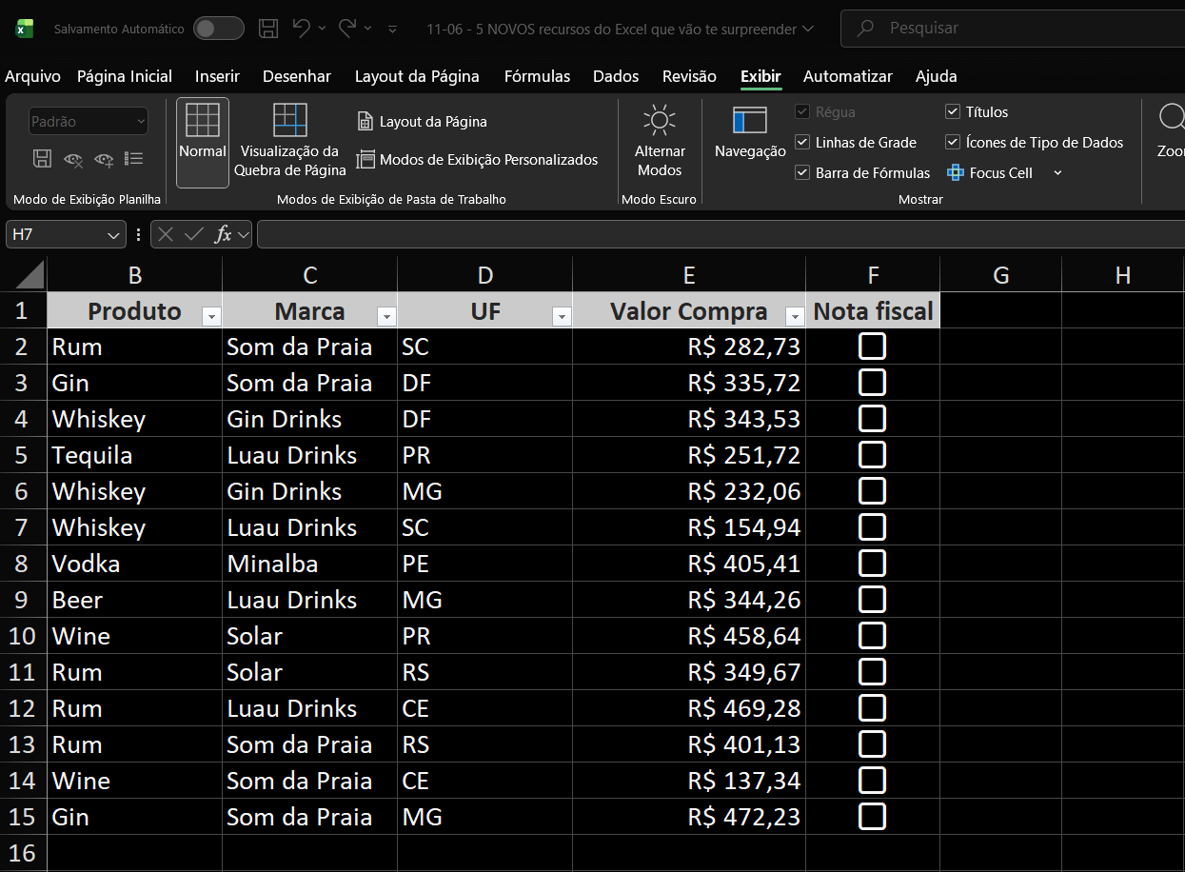Save the workbook with the title bar disk icon
The height and width of the screenshot is (872, 1185).
[268, 29]
